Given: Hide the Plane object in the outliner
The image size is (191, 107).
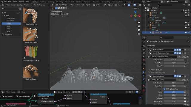Looking at the screenshot, I should [x=186, y=28].
